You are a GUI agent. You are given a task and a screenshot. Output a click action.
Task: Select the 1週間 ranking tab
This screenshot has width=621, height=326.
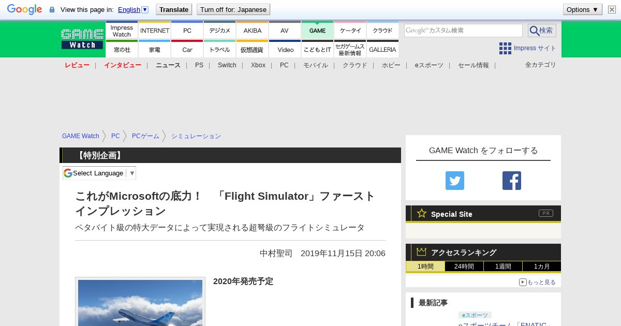coord(503,266)
